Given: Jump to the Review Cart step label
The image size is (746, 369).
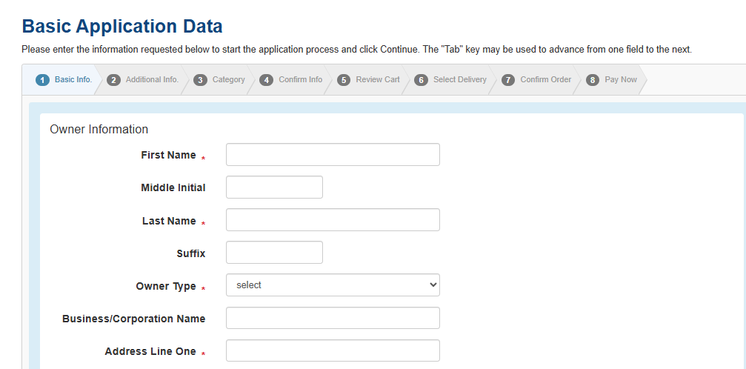Looking at the screenshot, I should pos(377,80).
